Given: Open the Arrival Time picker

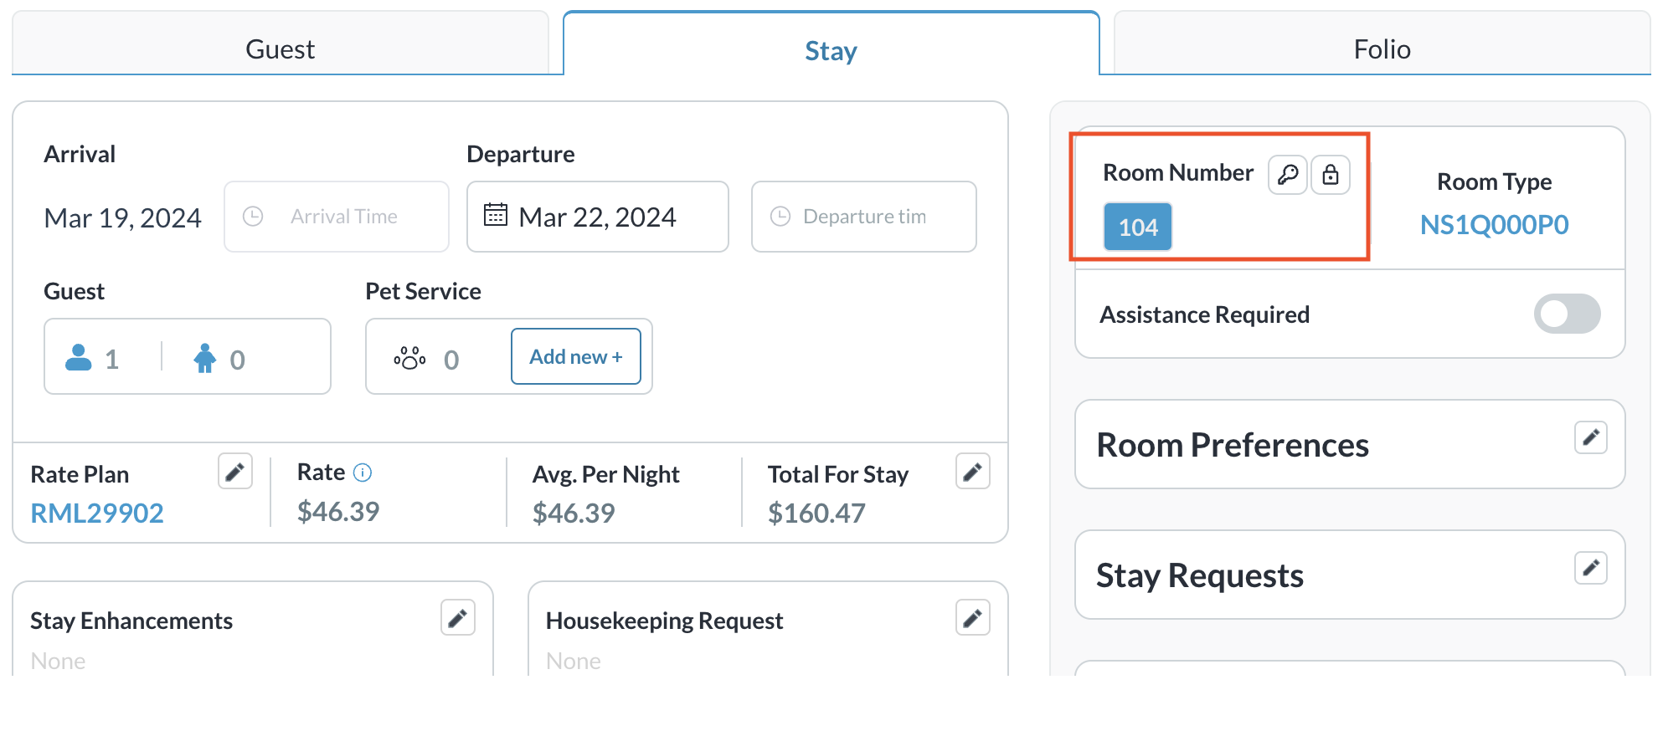Looking at the screenshot, I should coord(337,217).
